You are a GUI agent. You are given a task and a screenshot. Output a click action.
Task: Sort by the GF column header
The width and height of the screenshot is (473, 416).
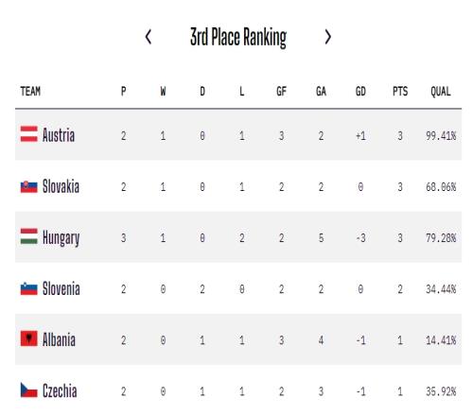(281, 92)
